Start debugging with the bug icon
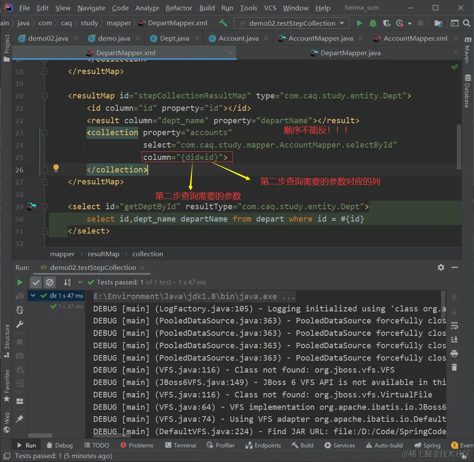The image size is (474, 462). click(373, 23)
